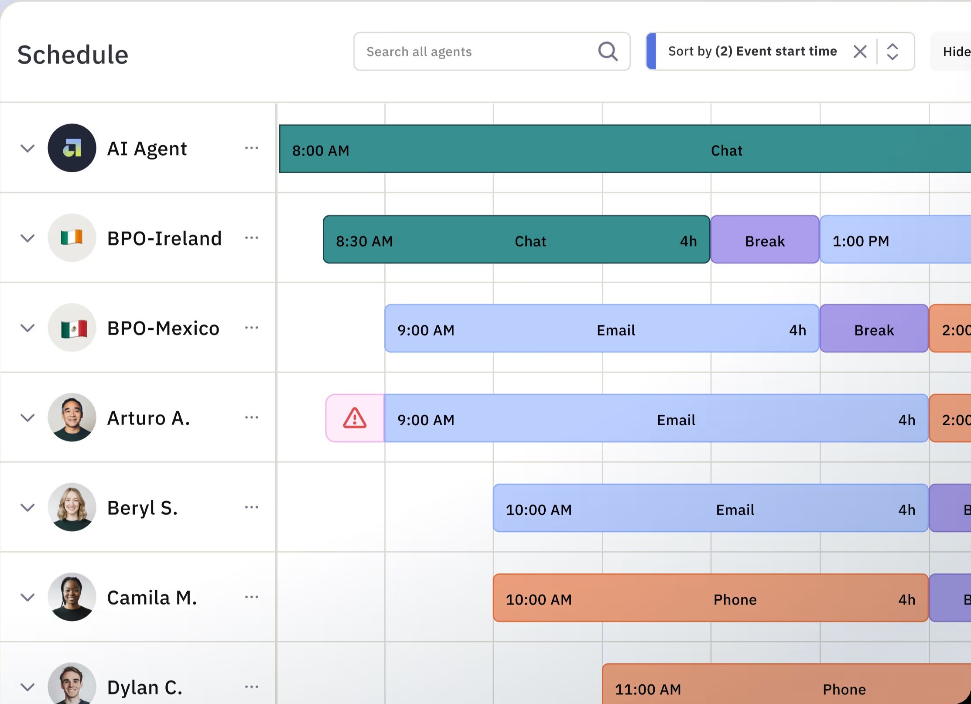Click the warning triangle on Arturo's shift
971x704 pixels.
tap(355, 418)
